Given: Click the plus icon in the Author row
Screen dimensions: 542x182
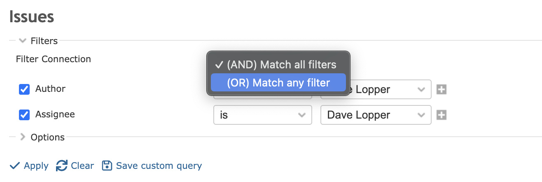Looking at the screenshot, I should coord(442,89).
